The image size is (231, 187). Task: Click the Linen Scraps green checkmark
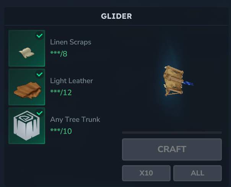(x=39, y=36)
